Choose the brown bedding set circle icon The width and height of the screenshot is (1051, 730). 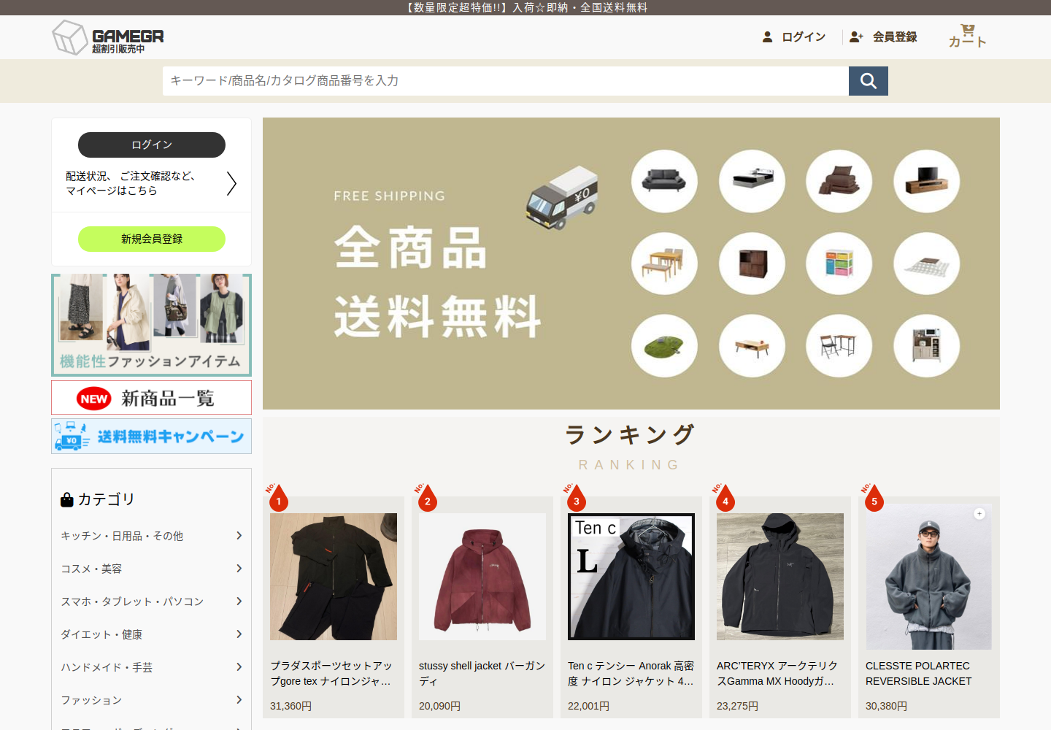(x=839, y=181)
